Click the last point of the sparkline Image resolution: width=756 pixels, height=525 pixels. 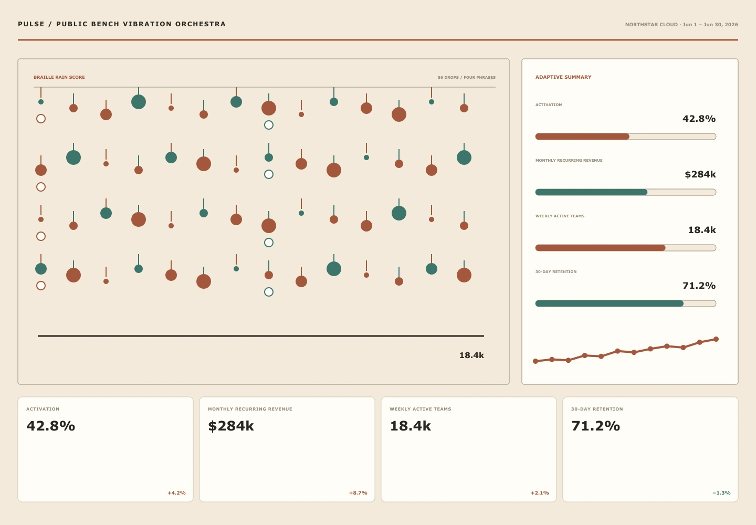[716, 339]
